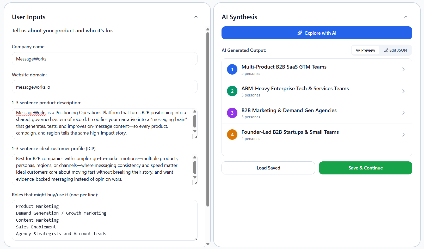This screenshot has height=249, width=424.
Task: Click the ICP textarea scroll up arrow
Action: coord(195,157)
